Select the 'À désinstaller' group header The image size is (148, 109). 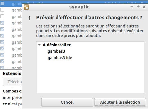pos(57,45)
